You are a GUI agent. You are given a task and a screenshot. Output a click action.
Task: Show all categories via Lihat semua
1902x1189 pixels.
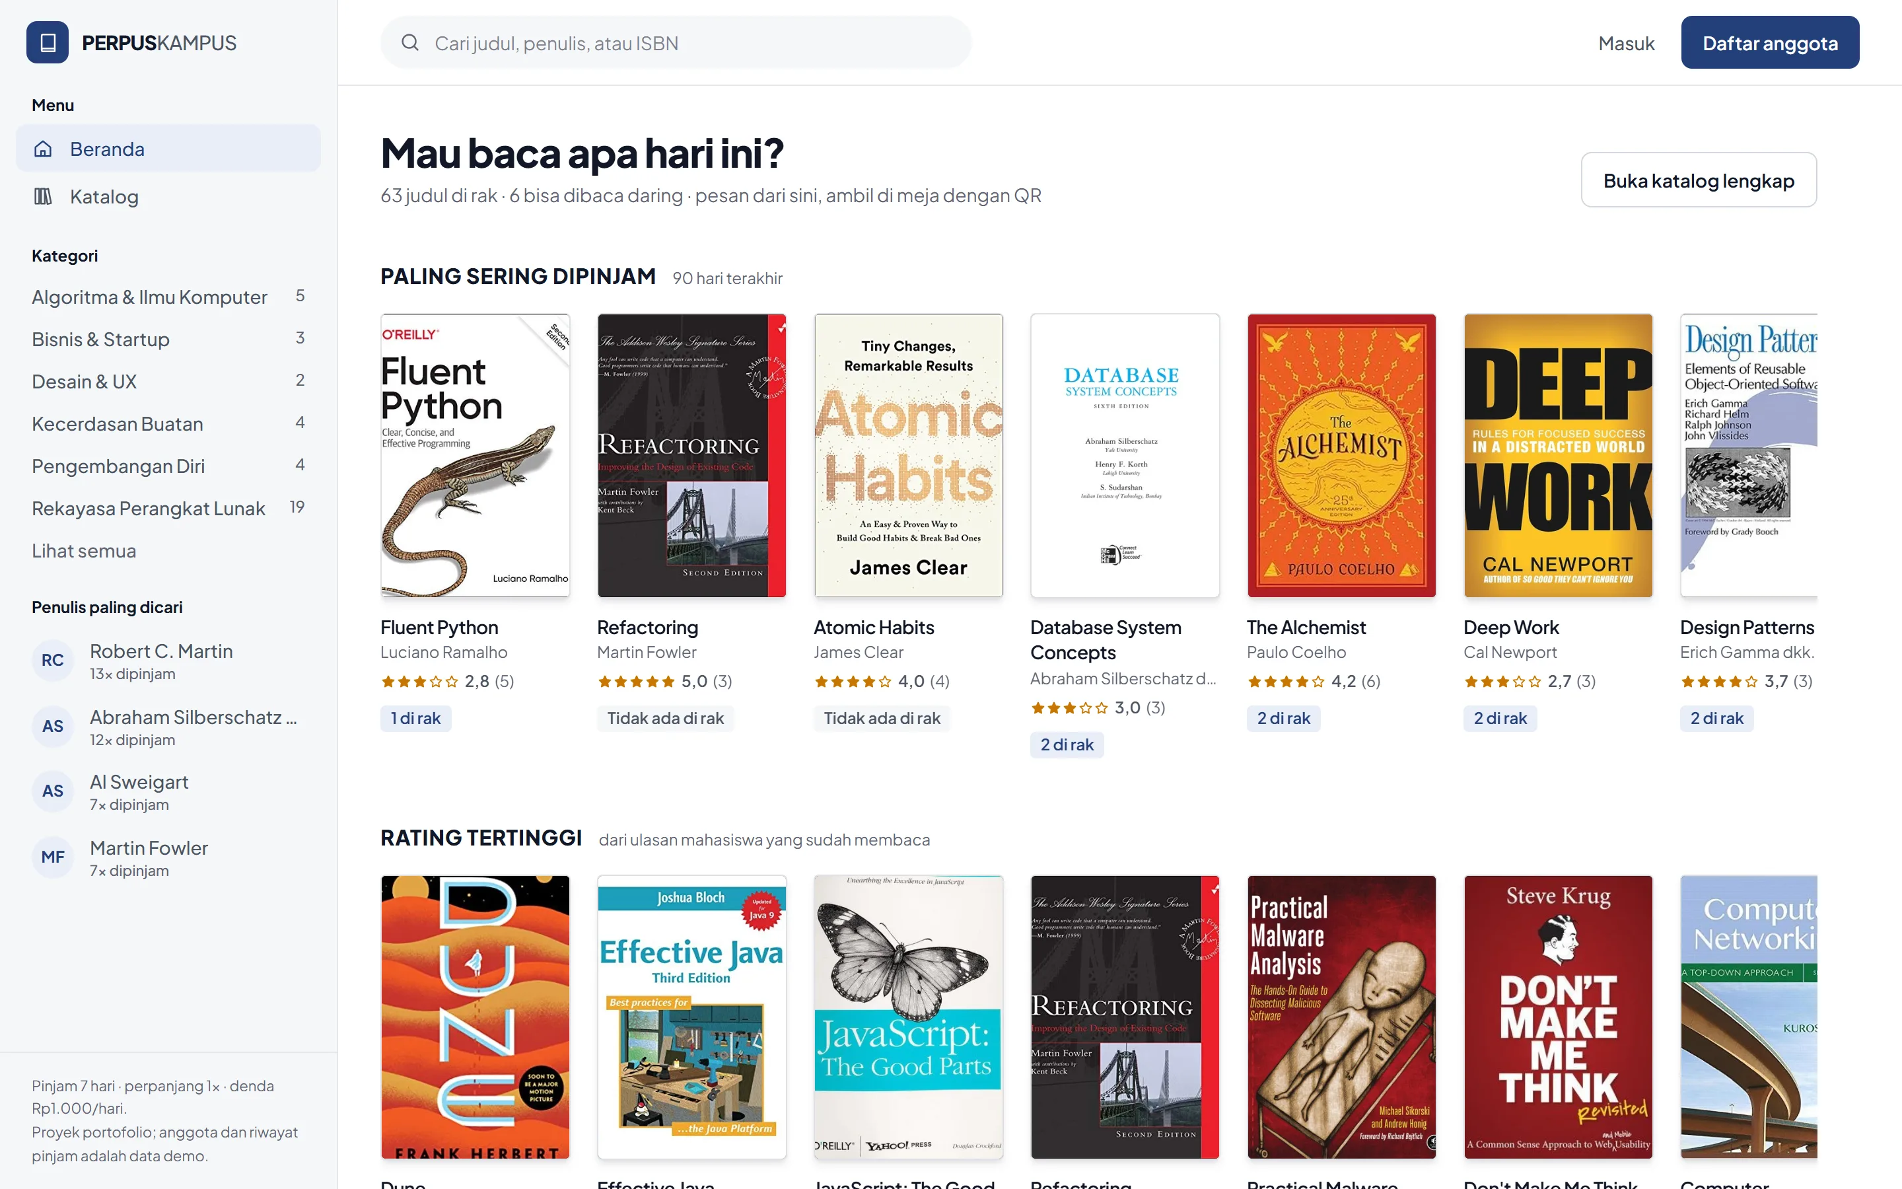tap(84, 550)
